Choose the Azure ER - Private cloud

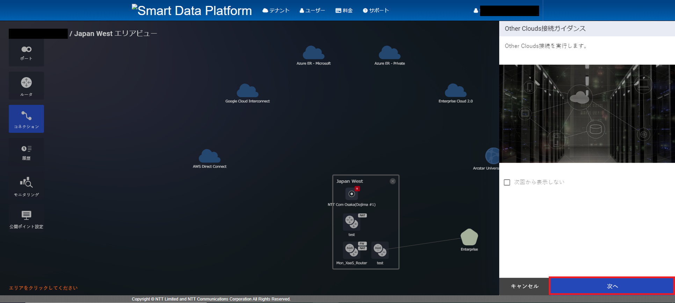389,53
